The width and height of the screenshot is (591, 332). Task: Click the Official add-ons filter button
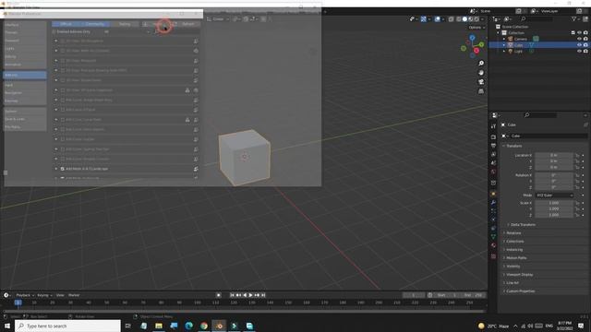[x=66, y=24]
